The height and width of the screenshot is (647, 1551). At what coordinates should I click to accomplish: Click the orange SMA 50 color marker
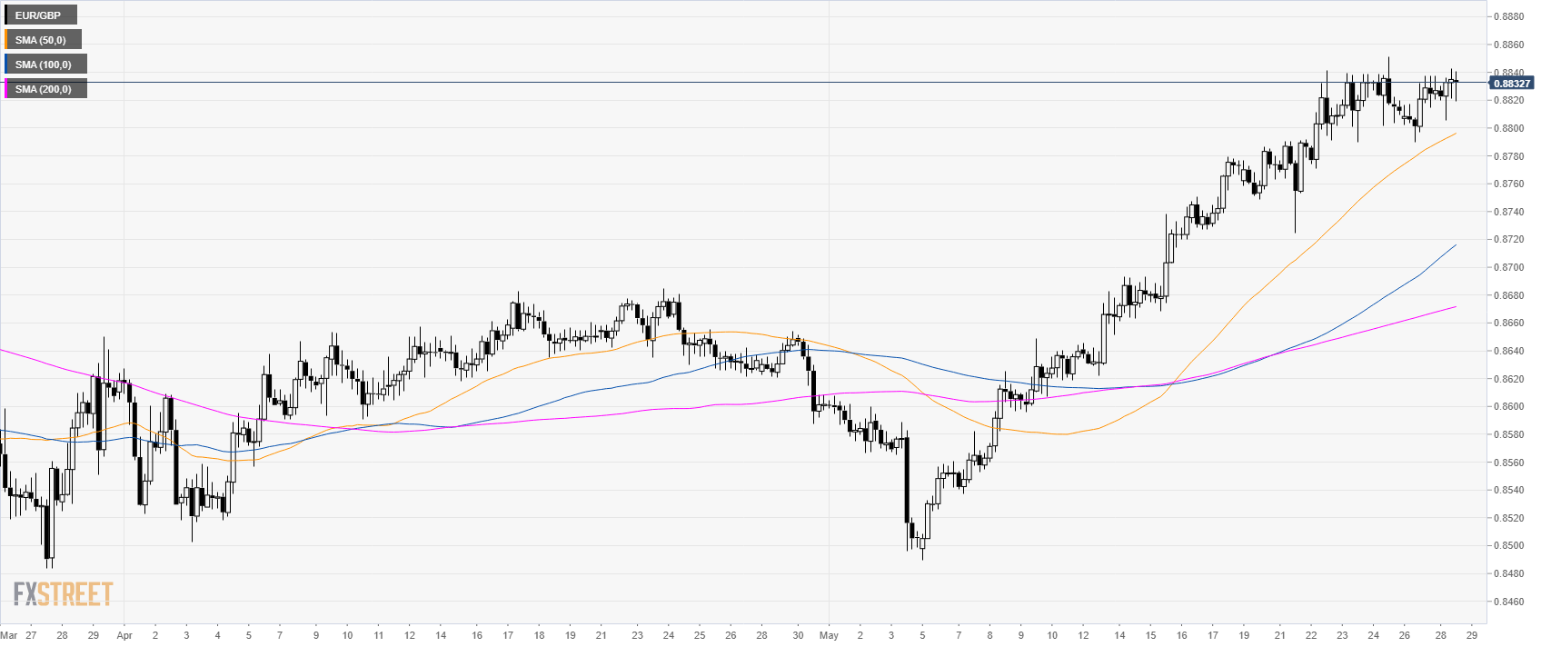pyautogui.click(x=5, y=40)
